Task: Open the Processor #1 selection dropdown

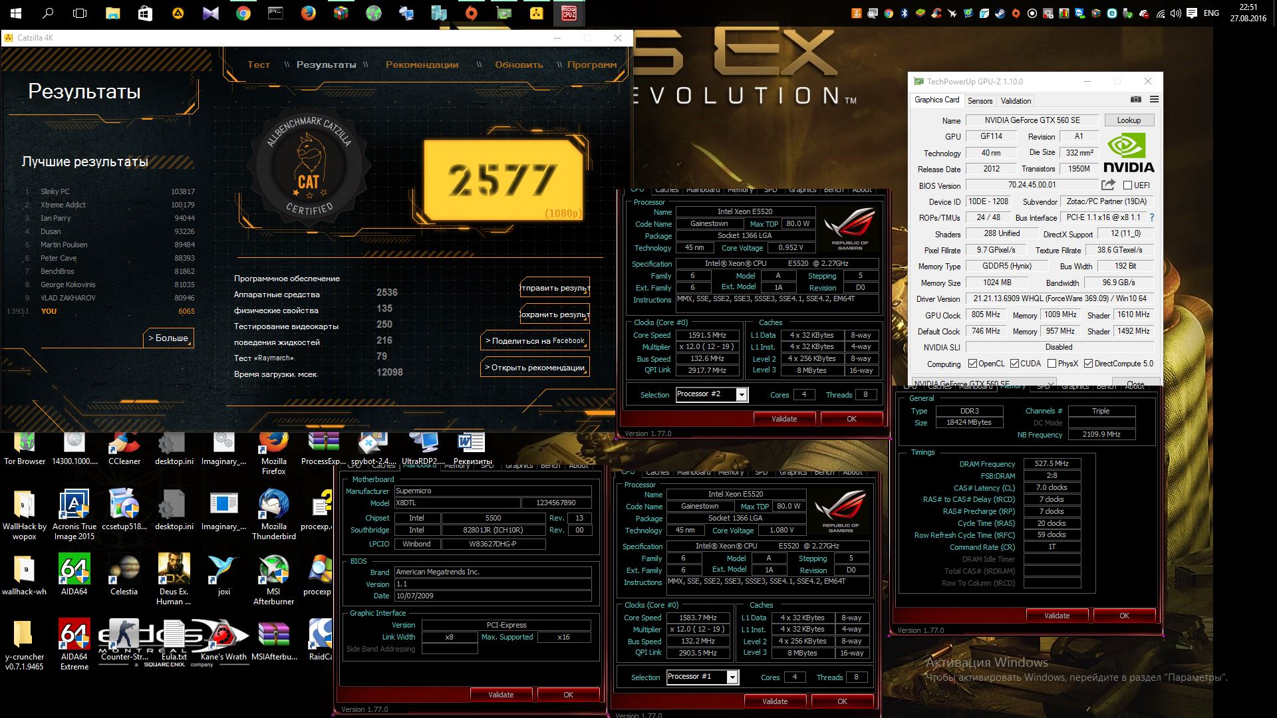Action: [x=732, y=677]
